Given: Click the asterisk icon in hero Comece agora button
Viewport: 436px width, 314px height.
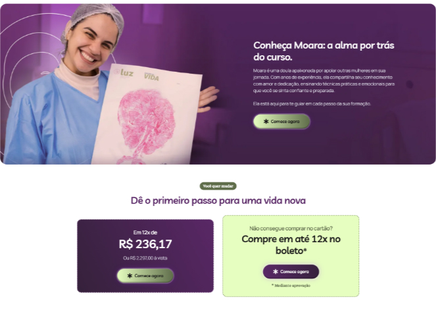Looking at the screenshot, I should tap(266, 121).
